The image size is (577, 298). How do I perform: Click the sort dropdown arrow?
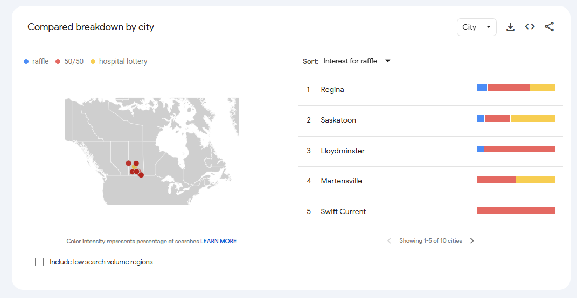point(387,61)
